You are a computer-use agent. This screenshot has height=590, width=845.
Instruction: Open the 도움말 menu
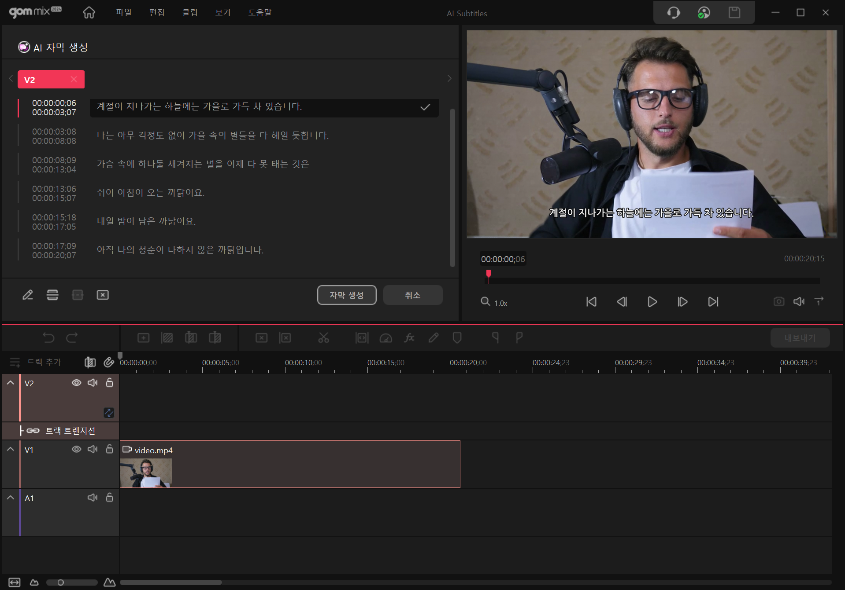[259, 13]
